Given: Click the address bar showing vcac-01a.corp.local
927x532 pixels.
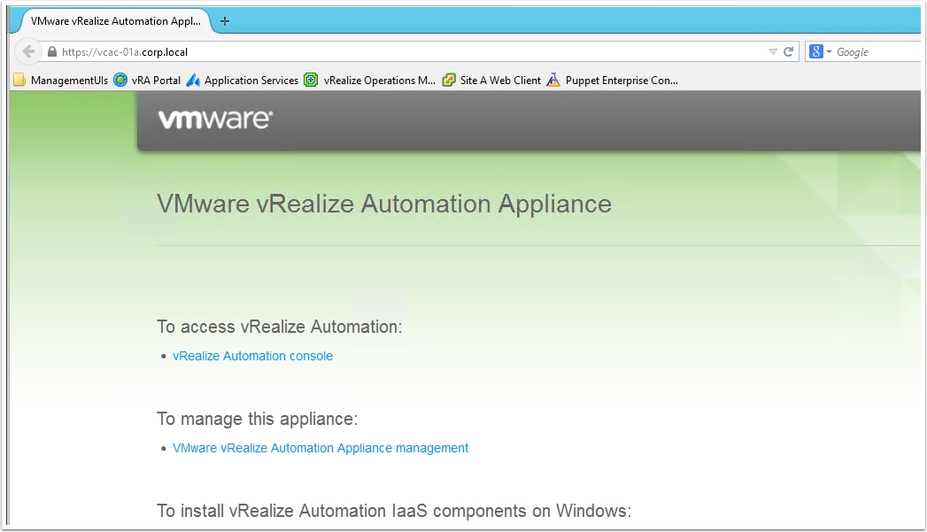Looking at the screenshot, I should (413, 52).
